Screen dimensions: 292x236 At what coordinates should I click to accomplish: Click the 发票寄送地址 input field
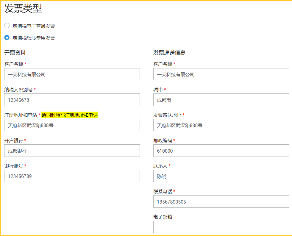[x=221, y=125]
